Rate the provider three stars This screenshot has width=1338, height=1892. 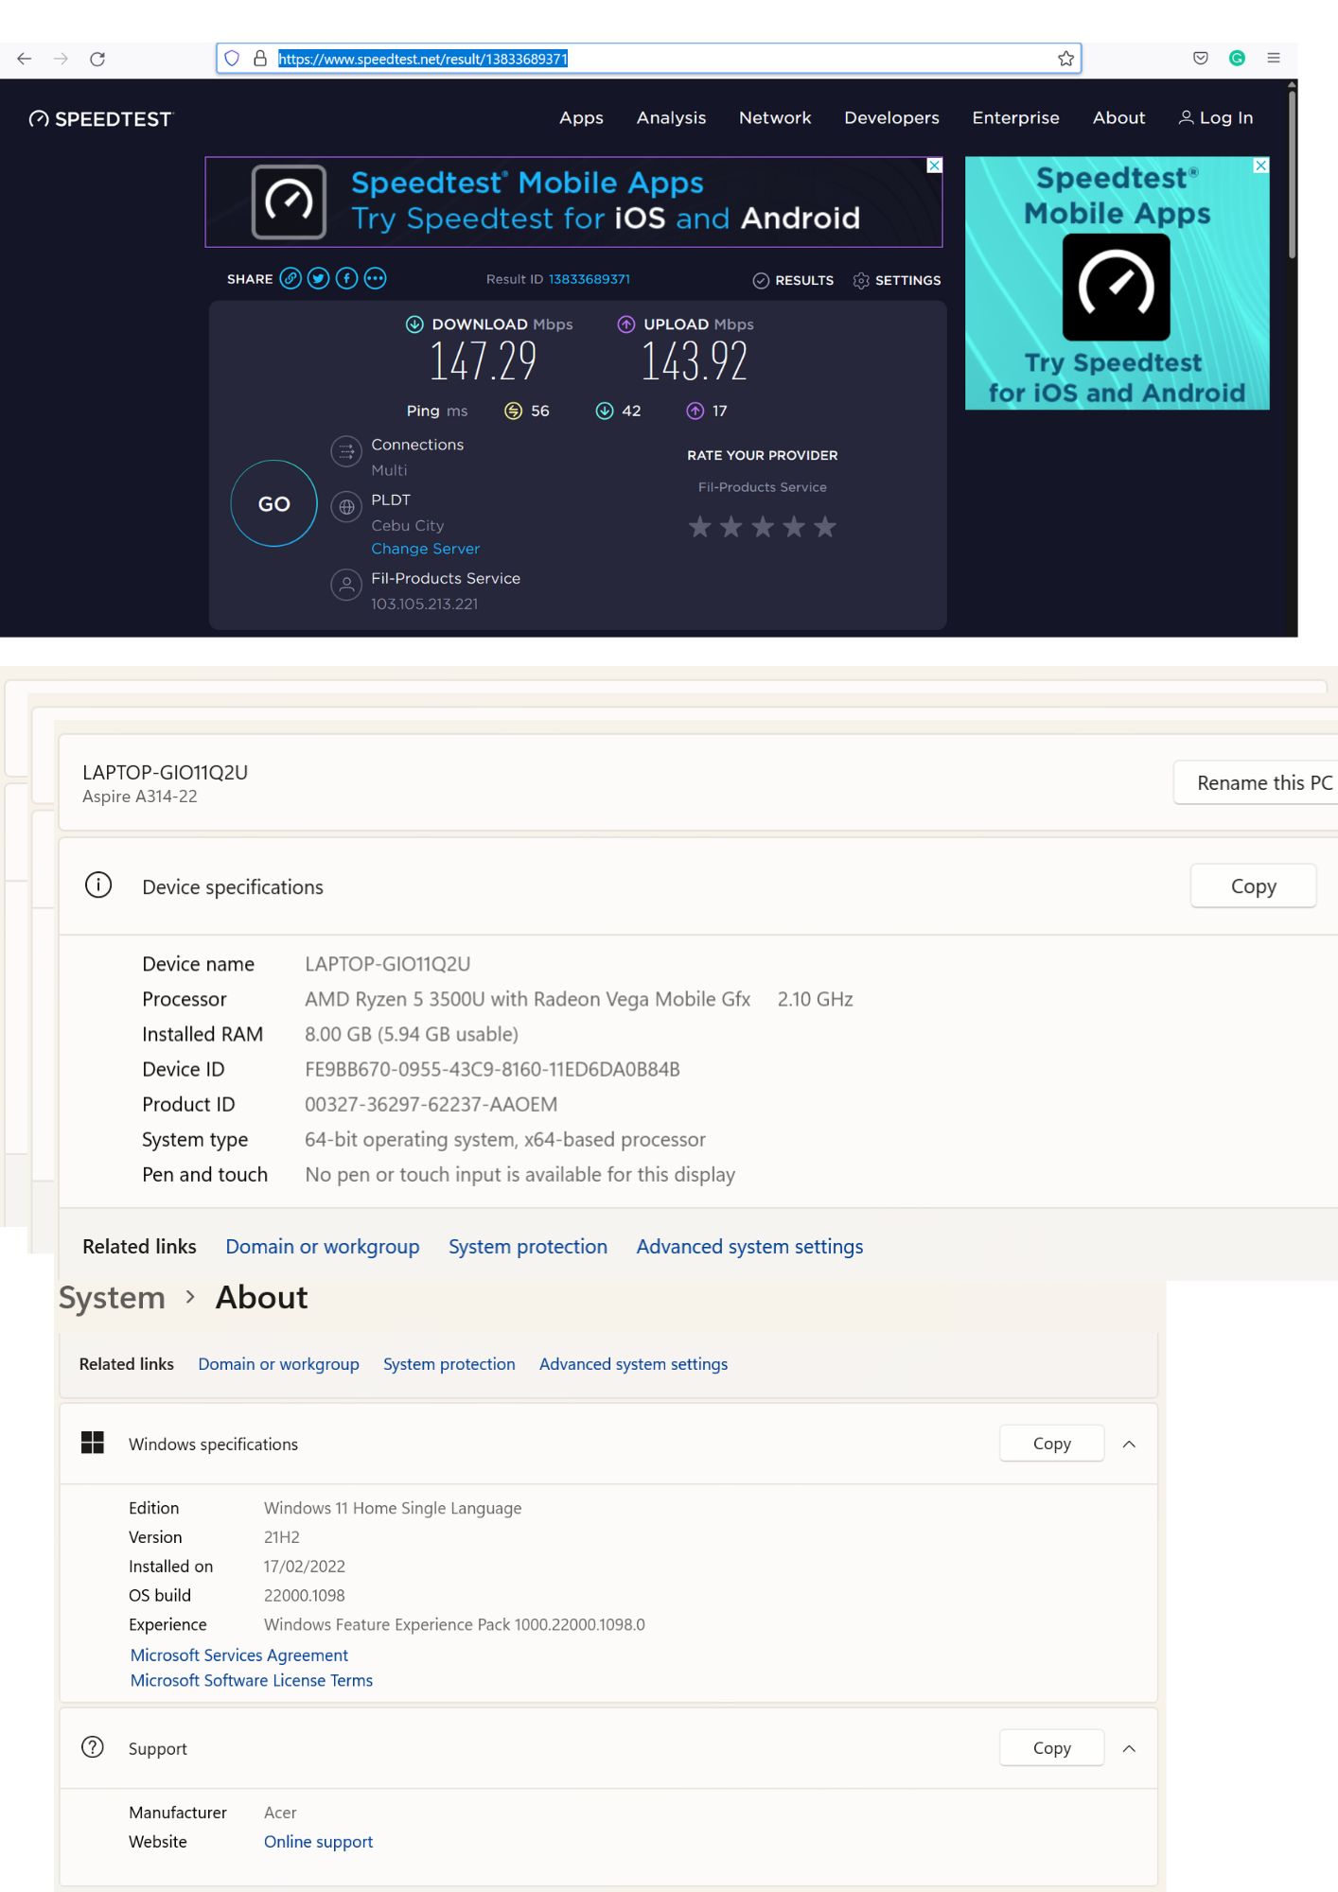click(x=763, y=527)
